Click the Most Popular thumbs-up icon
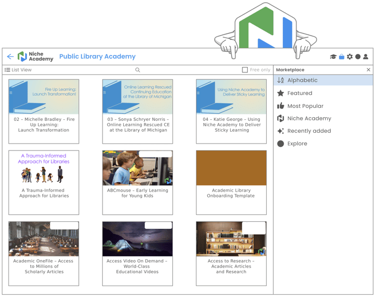The height and width of the screenshot is (299, 378). pyautogui.click(x=281, y=106)
